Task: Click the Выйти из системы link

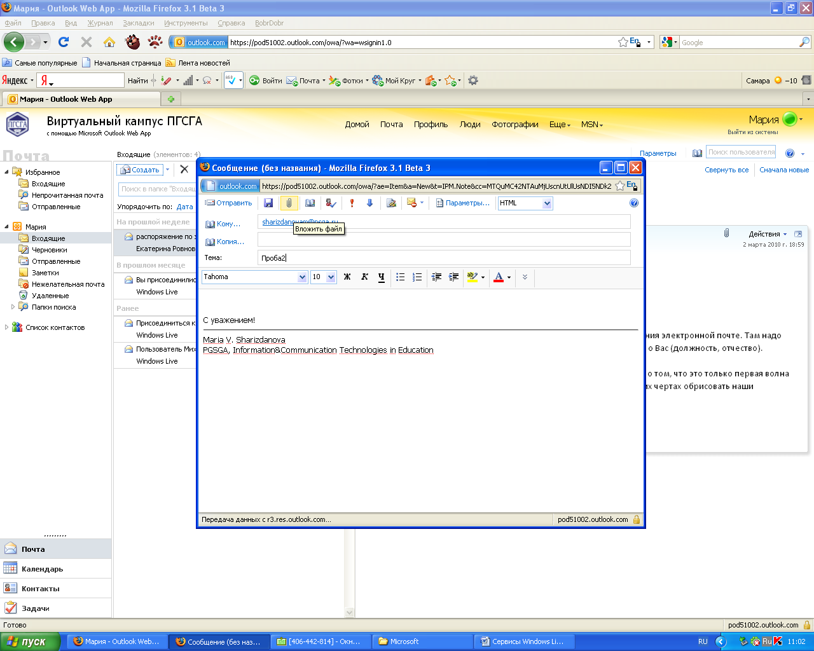Action: point(753,132)
